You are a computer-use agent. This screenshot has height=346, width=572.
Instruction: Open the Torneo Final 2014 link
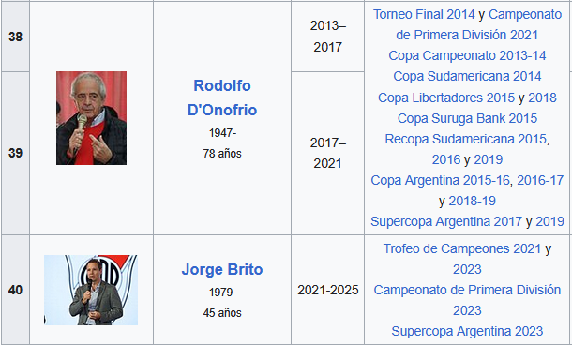pyautogui.click(x=424, y=15)
